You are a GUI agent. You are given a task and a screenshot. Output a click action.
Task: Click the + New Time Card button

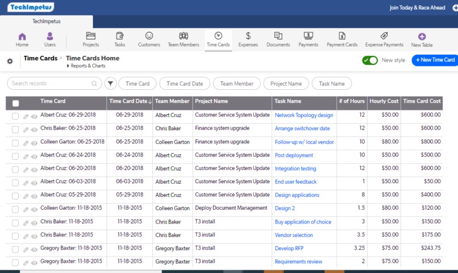[x=435, y=60]
